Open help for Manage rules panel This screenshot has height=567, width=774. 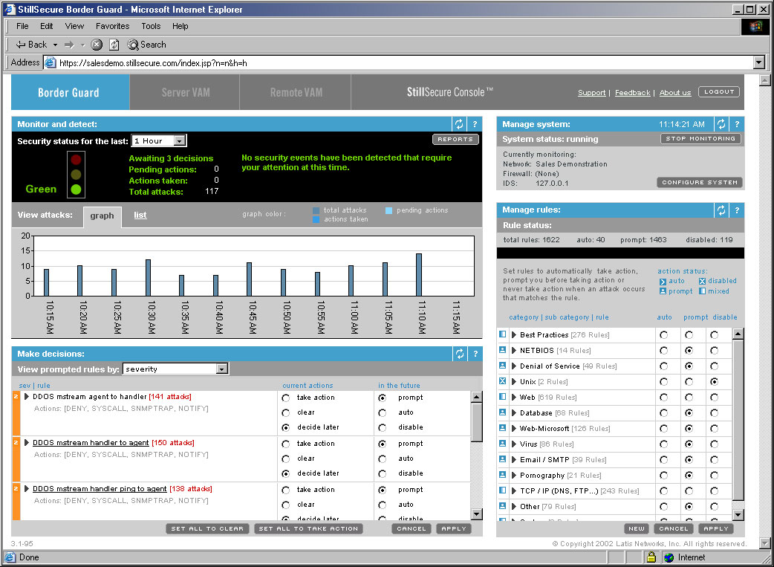[x=736, y=210]
